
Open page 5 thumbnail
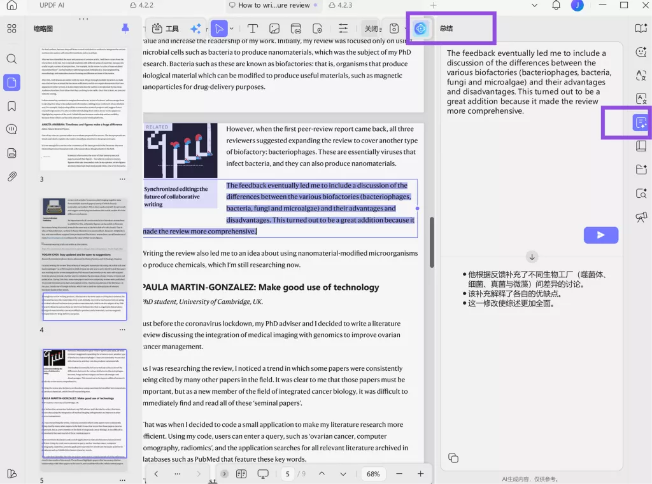pyautogui.click(x=83, y=409)
